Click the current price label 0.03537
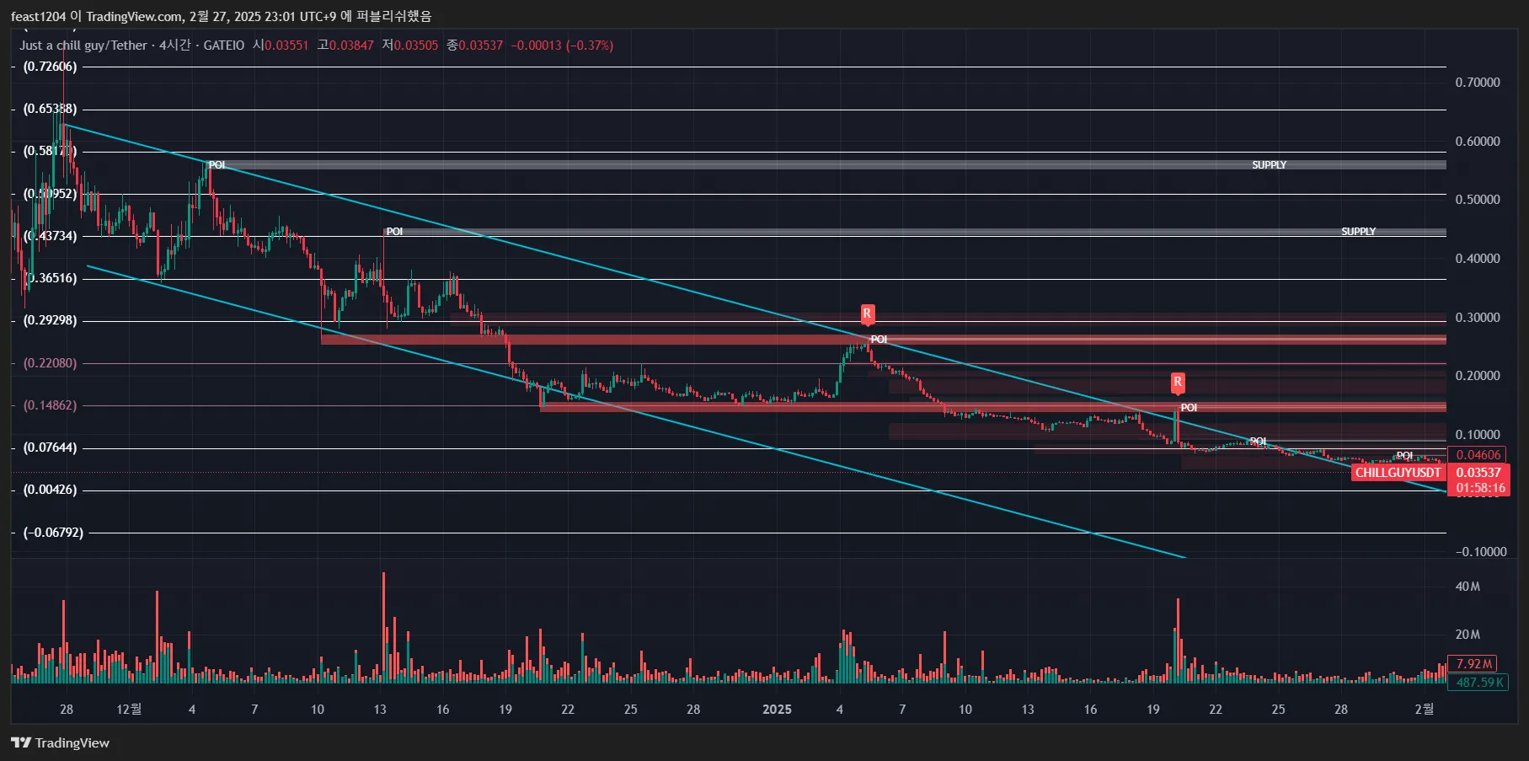 pyautogui.click(x=1478, y=473)
